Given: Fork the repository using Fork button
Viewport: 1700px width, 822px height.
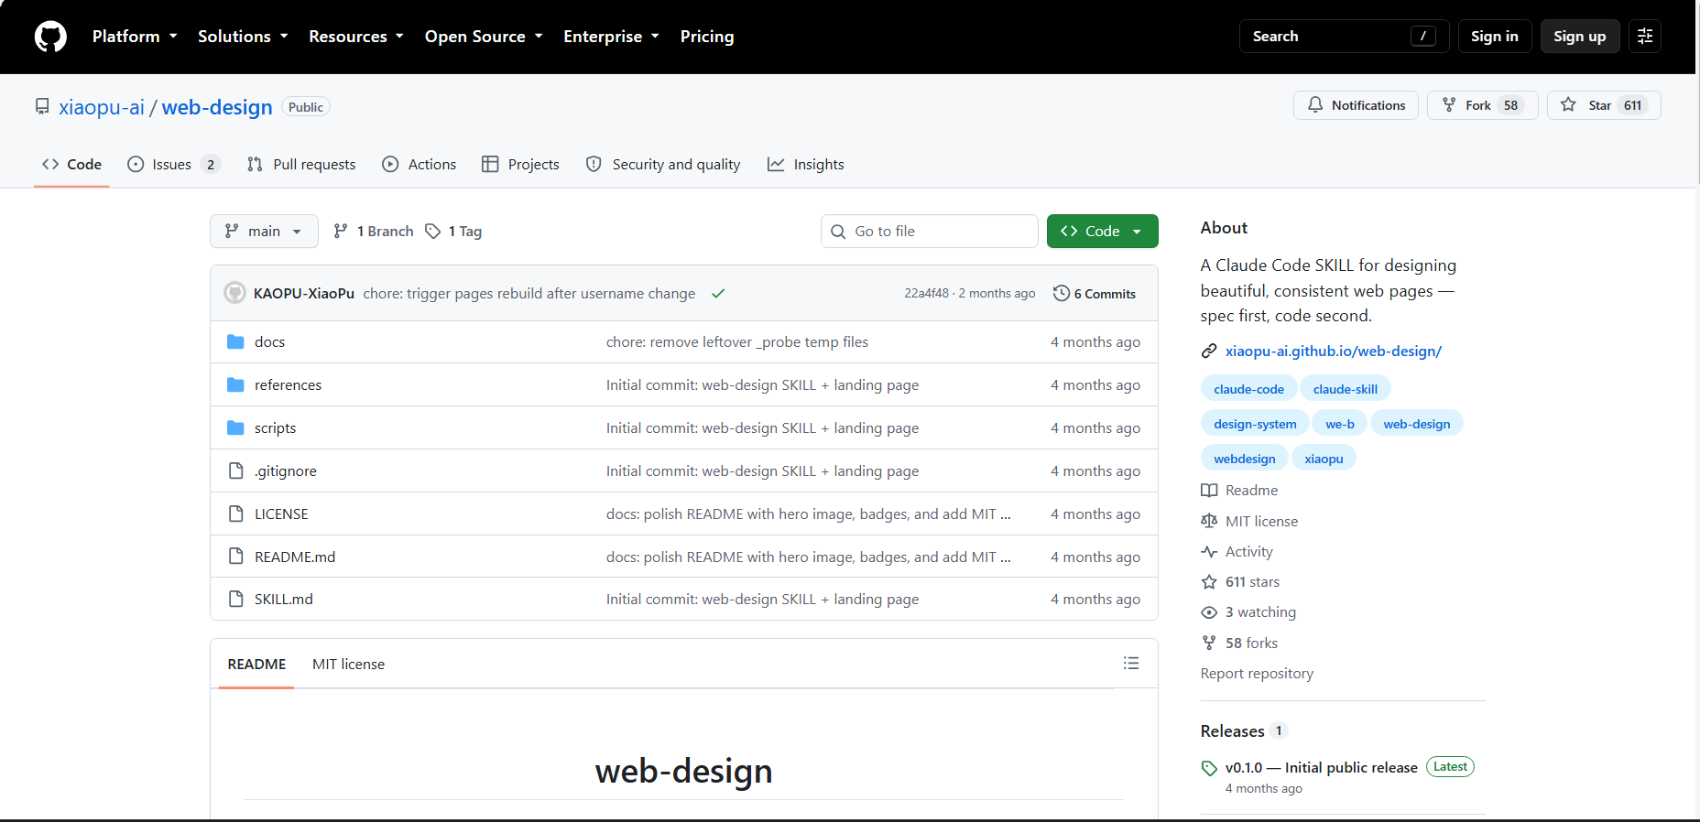Looking at the screenshot, I should [1482, 105].
